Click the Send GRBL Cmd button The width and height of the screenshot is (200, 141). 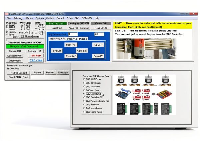[x=18, y=77]
